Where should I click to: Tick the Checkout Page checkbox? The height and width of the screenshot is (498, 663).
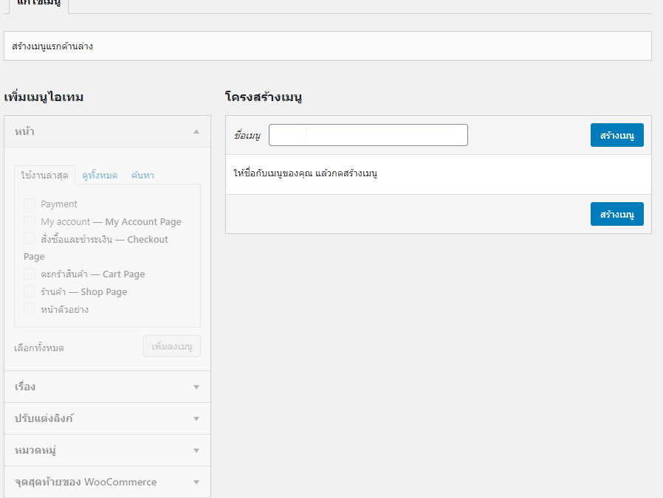pyautogui.click(x=30, y=238)
